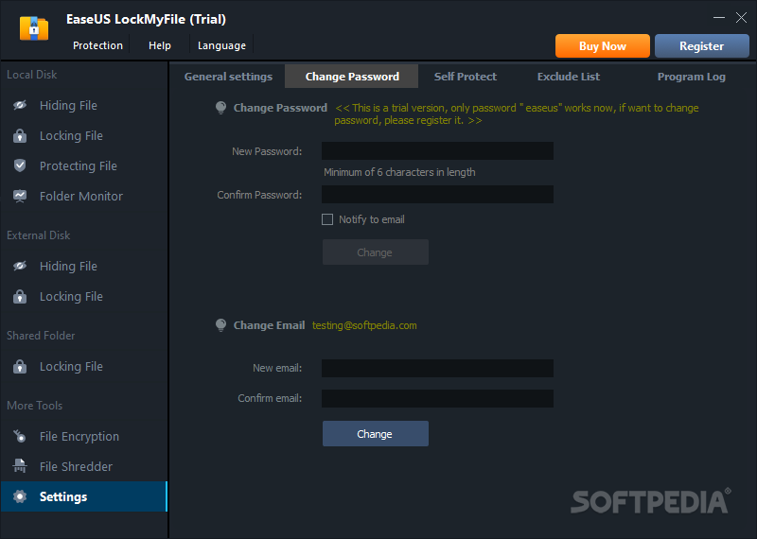Click the eye icon for External Disk Hiding File
The image size is (757, 539).
click(20, 266)
